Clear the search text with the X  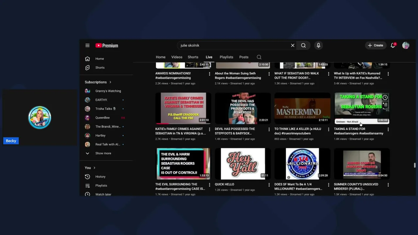click(x=293, y=45)
